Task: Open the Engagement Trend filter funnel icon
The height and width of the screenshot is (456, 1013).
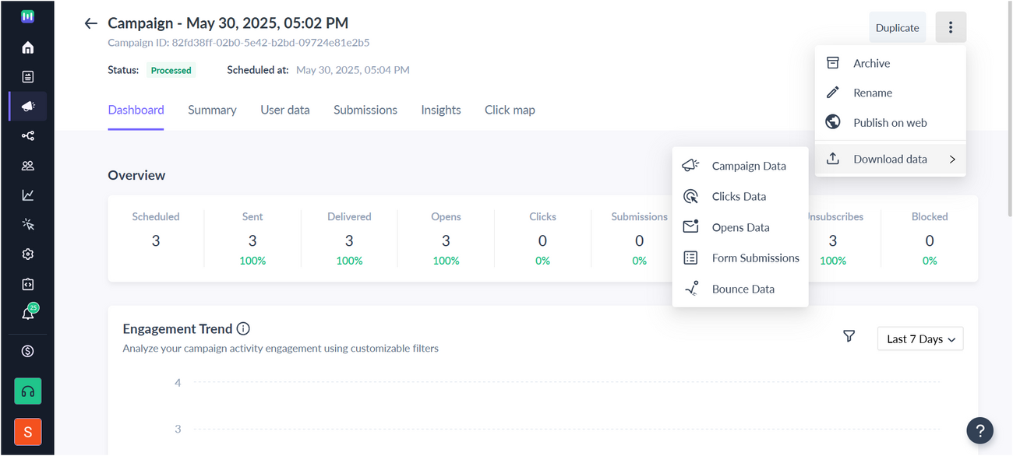Action: pos(849,336)
